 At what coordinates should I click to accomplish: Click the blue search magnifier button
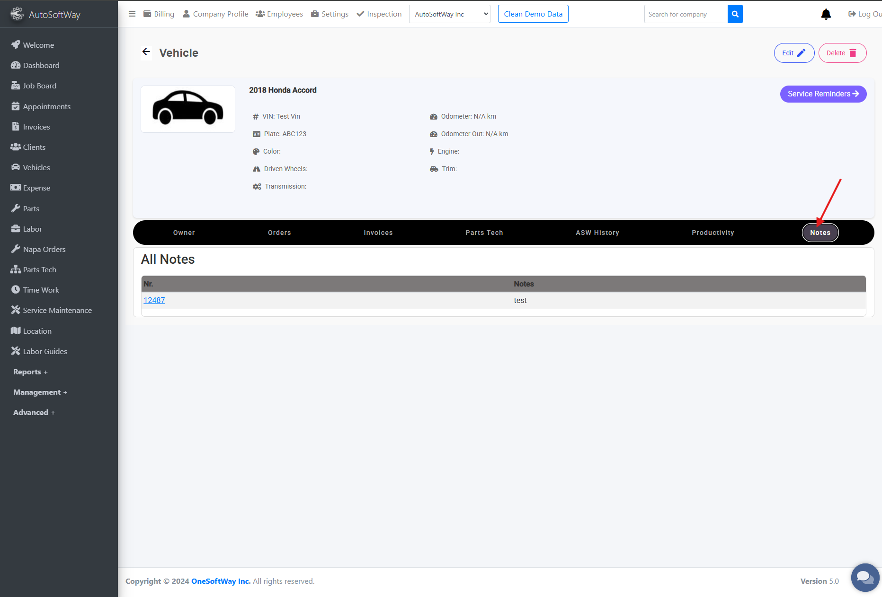735,14
